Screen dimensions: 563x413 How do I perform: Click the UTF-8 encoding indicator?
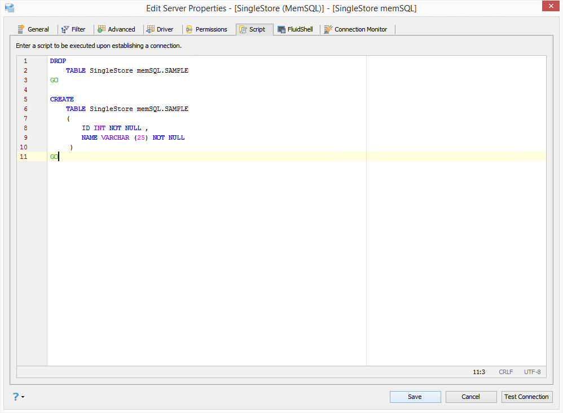533,372
